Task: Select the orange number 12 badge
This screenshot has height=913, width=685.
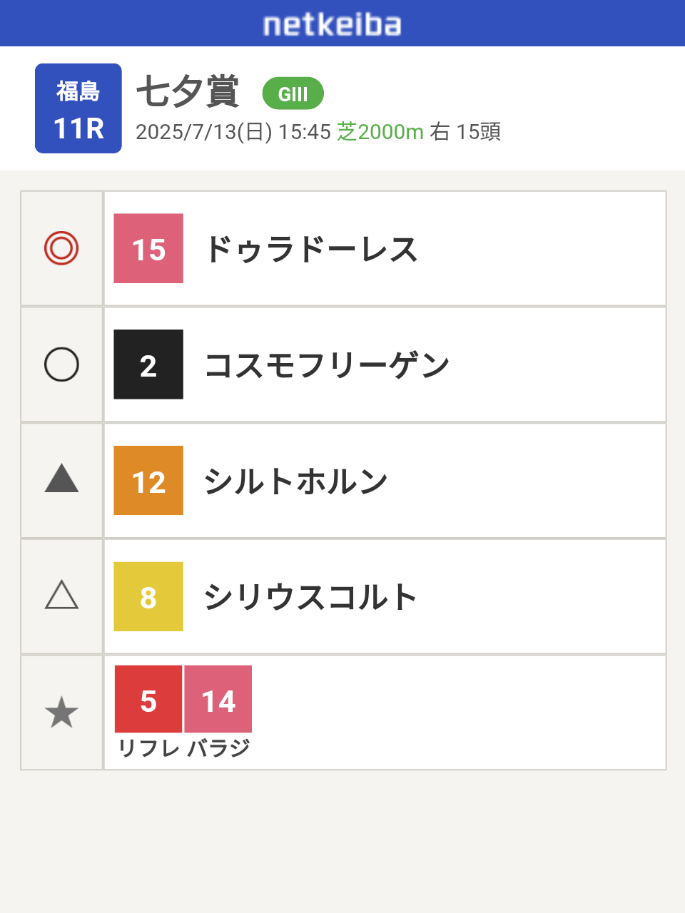Action: tap(148, 481)
